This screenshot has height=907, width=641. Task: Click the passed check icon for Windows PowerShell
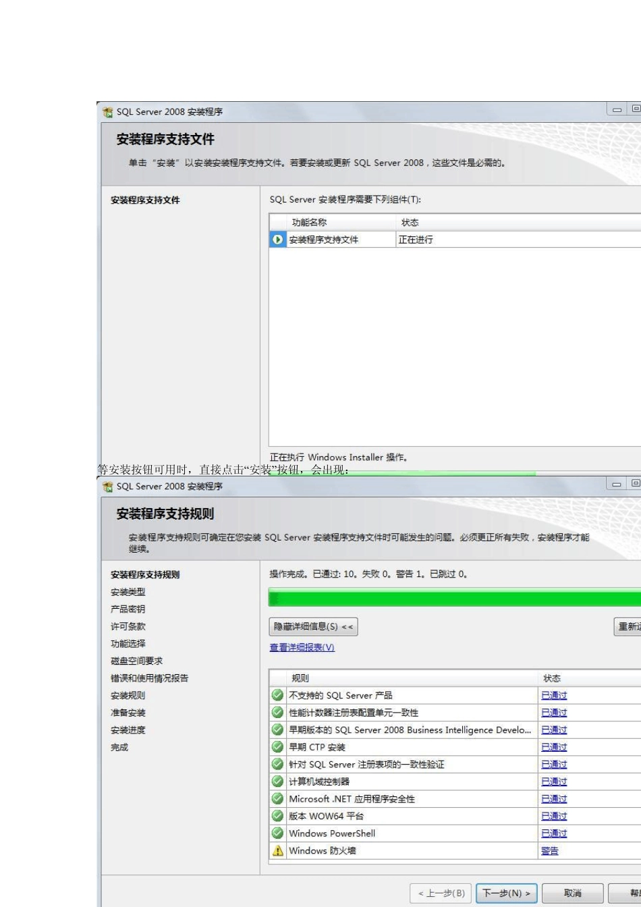(x=277, y=833)
